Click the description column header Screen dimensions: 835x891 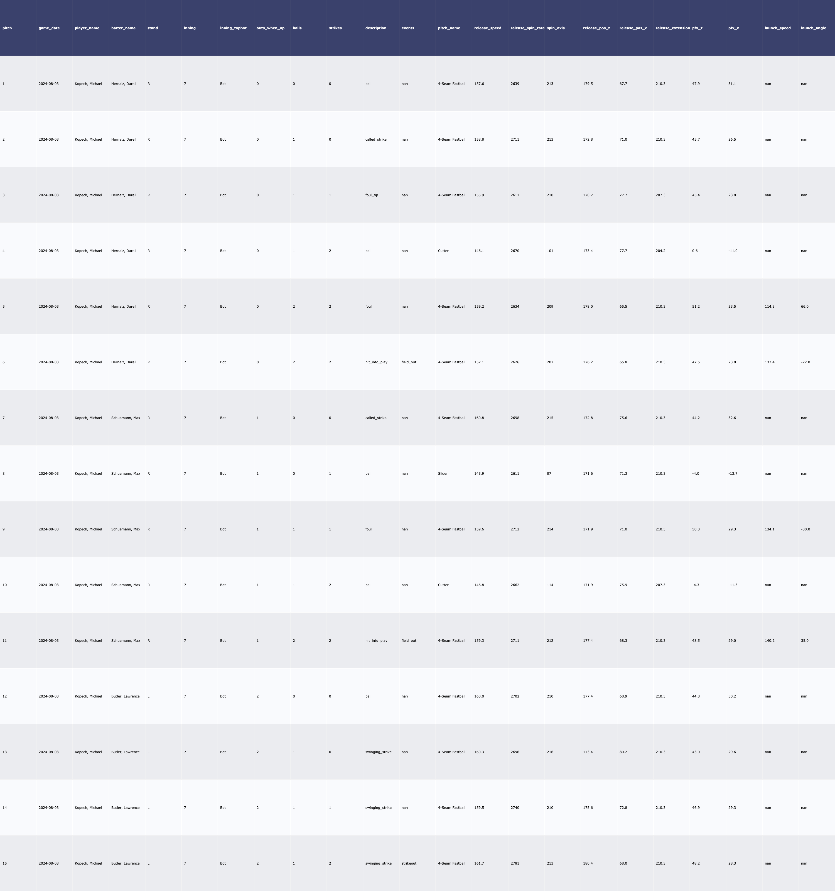[375, 28]
